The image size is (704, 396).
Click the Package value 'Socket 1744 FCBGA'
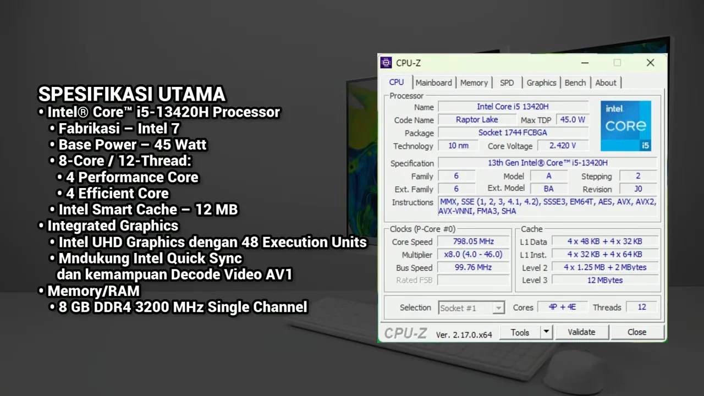point(513,133)
